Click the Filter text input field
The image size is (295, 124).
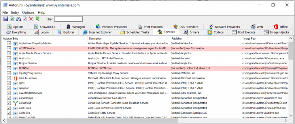69,19
